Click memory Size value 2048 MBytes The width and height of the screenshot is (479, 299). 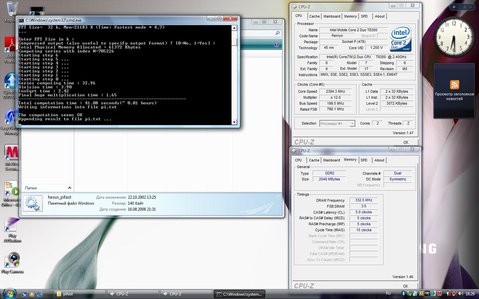click(329, 179)
